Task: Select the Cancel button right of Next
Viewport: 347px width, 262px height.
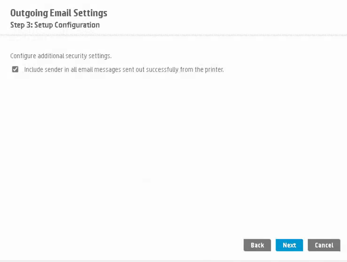Action: tap(324, 245)
